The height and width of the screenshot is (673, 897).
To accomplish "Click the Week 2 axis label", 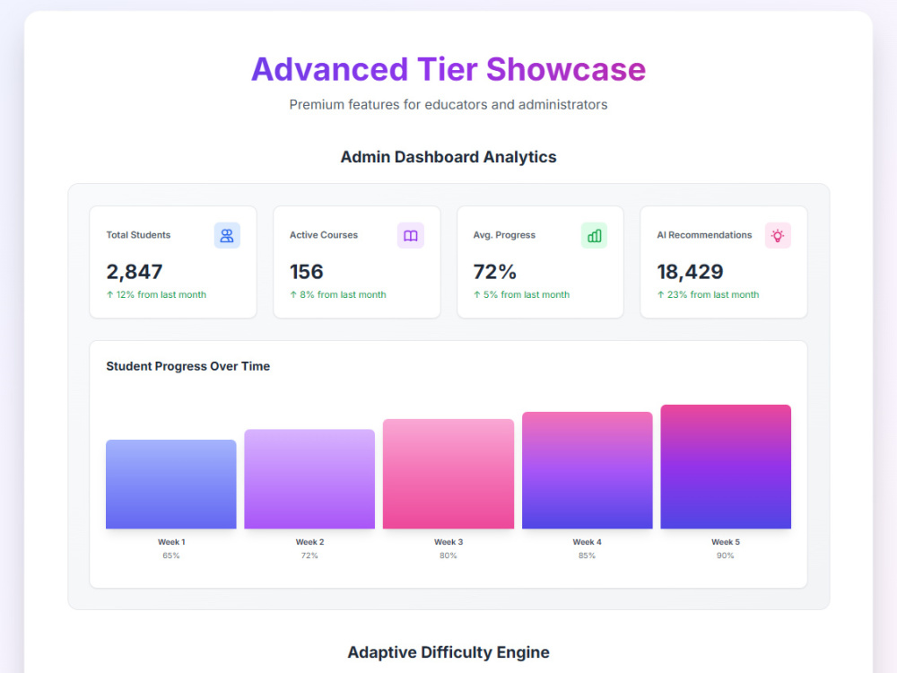I will tap(310, 542).
